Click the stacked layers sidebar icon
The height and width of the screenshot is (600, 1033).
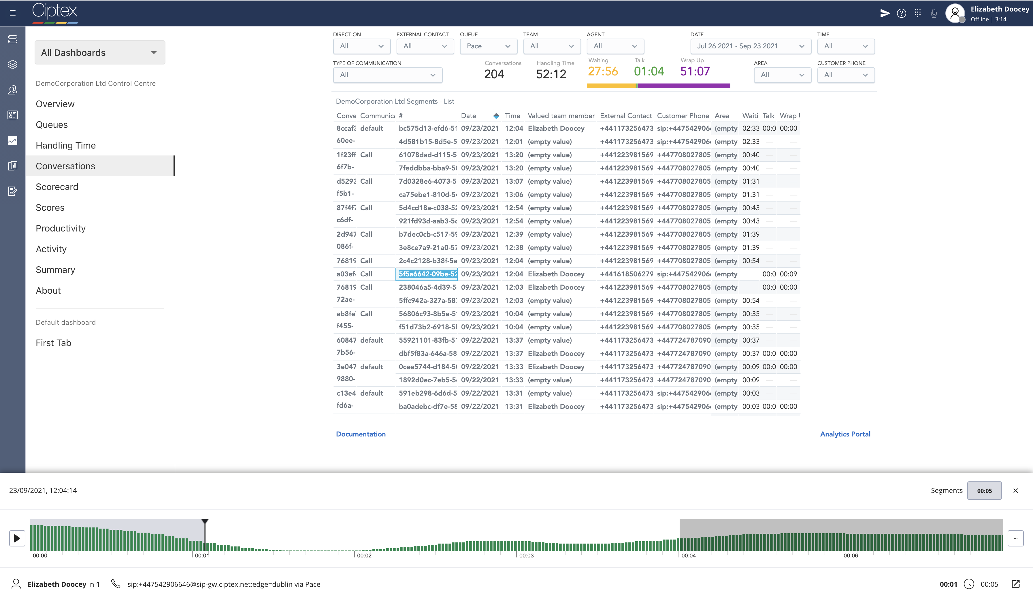(x=13, y=65)
